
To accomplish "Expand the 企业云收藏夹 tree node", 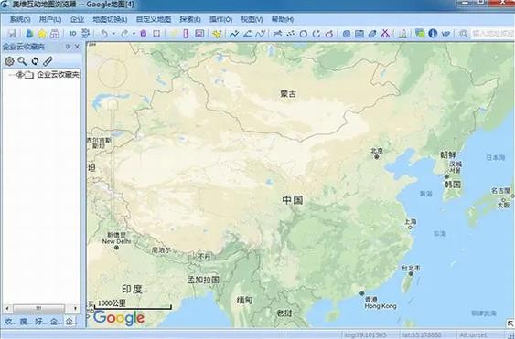I will (x=12, y=75).
